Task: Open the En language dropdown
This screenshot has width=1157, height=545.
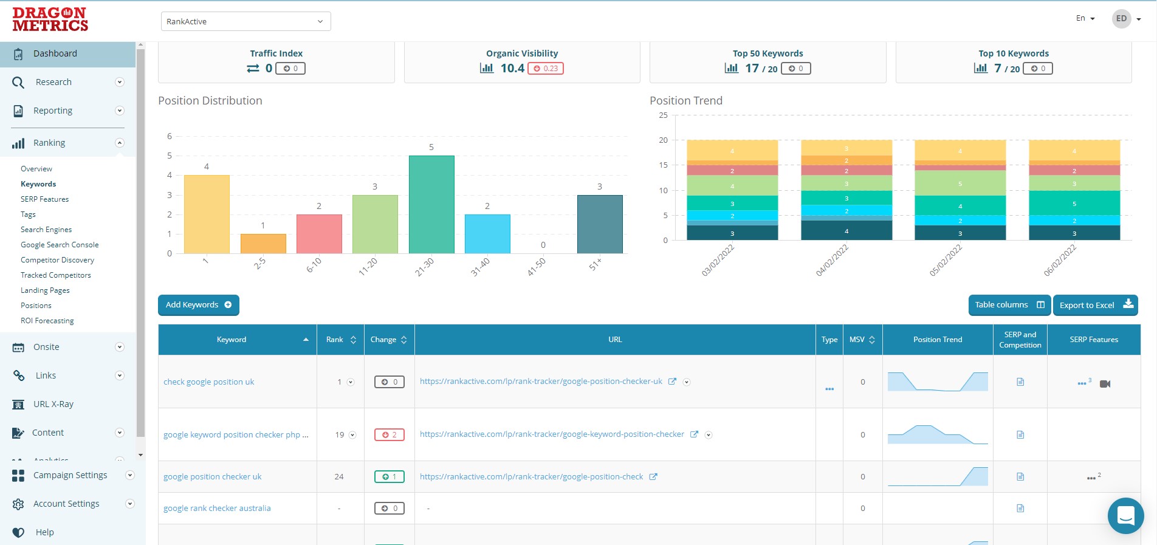Action: [x=1085, y=18]
